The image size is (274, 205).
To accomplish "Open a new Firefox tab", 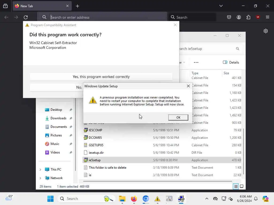I will 77,6.
